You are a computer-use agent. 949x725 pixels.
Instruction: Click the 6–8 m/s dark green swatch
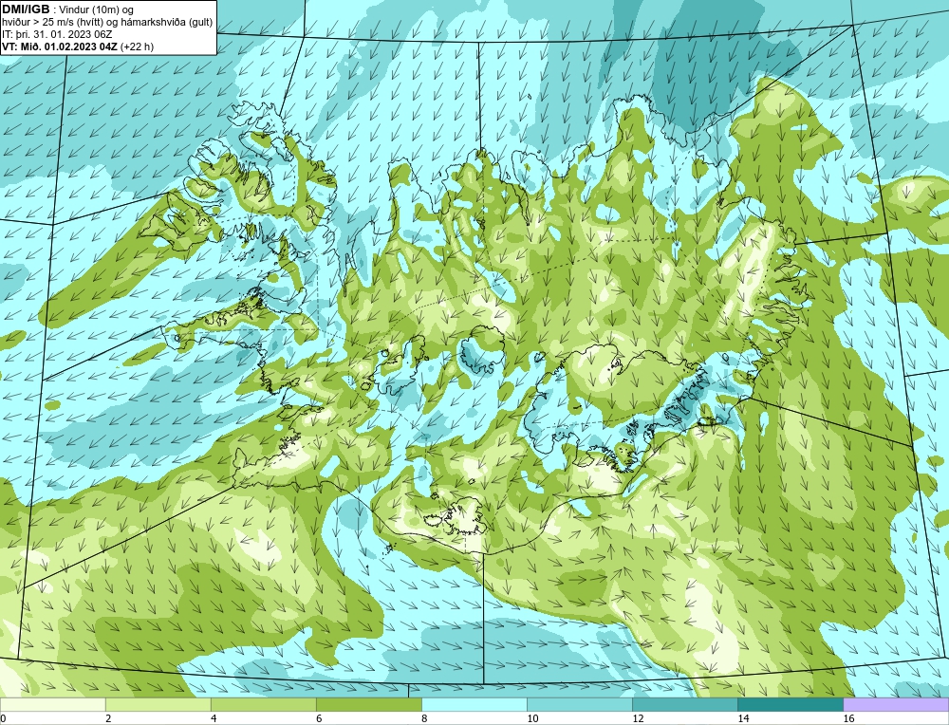click(368, 704)
